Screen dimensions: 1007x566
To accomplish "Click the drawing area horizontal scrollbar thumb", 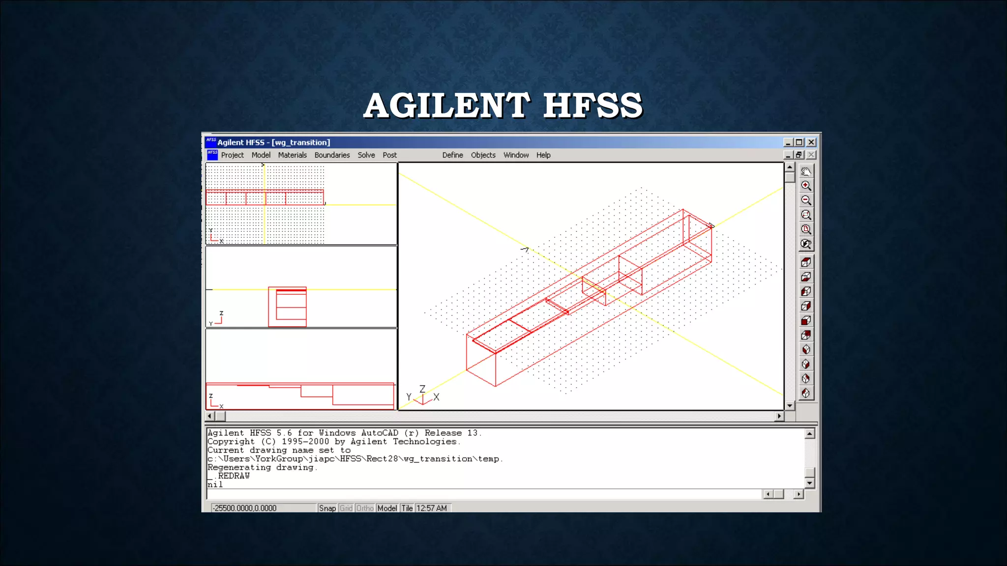I will click(220, 416).
